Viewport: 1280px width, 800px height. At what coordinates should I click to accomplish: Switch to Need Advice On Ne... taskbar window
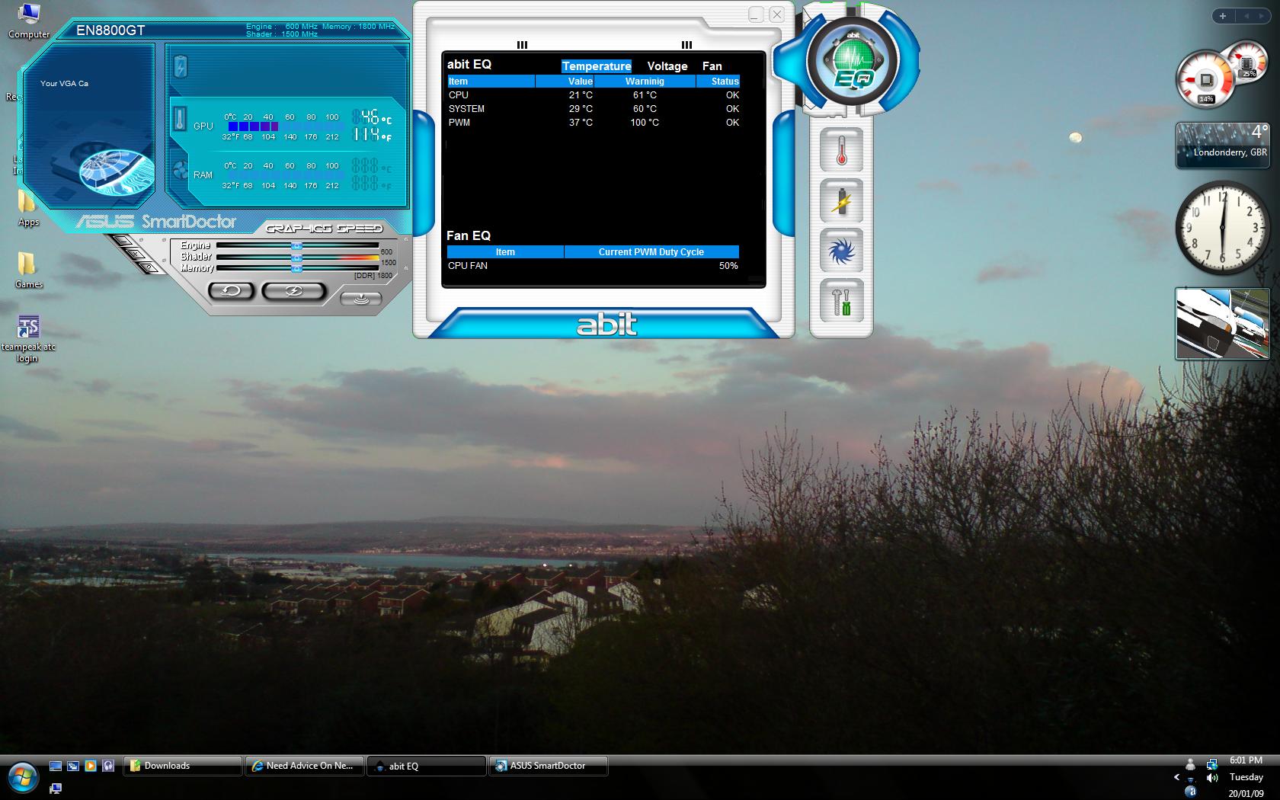click(x=305, y=766)
